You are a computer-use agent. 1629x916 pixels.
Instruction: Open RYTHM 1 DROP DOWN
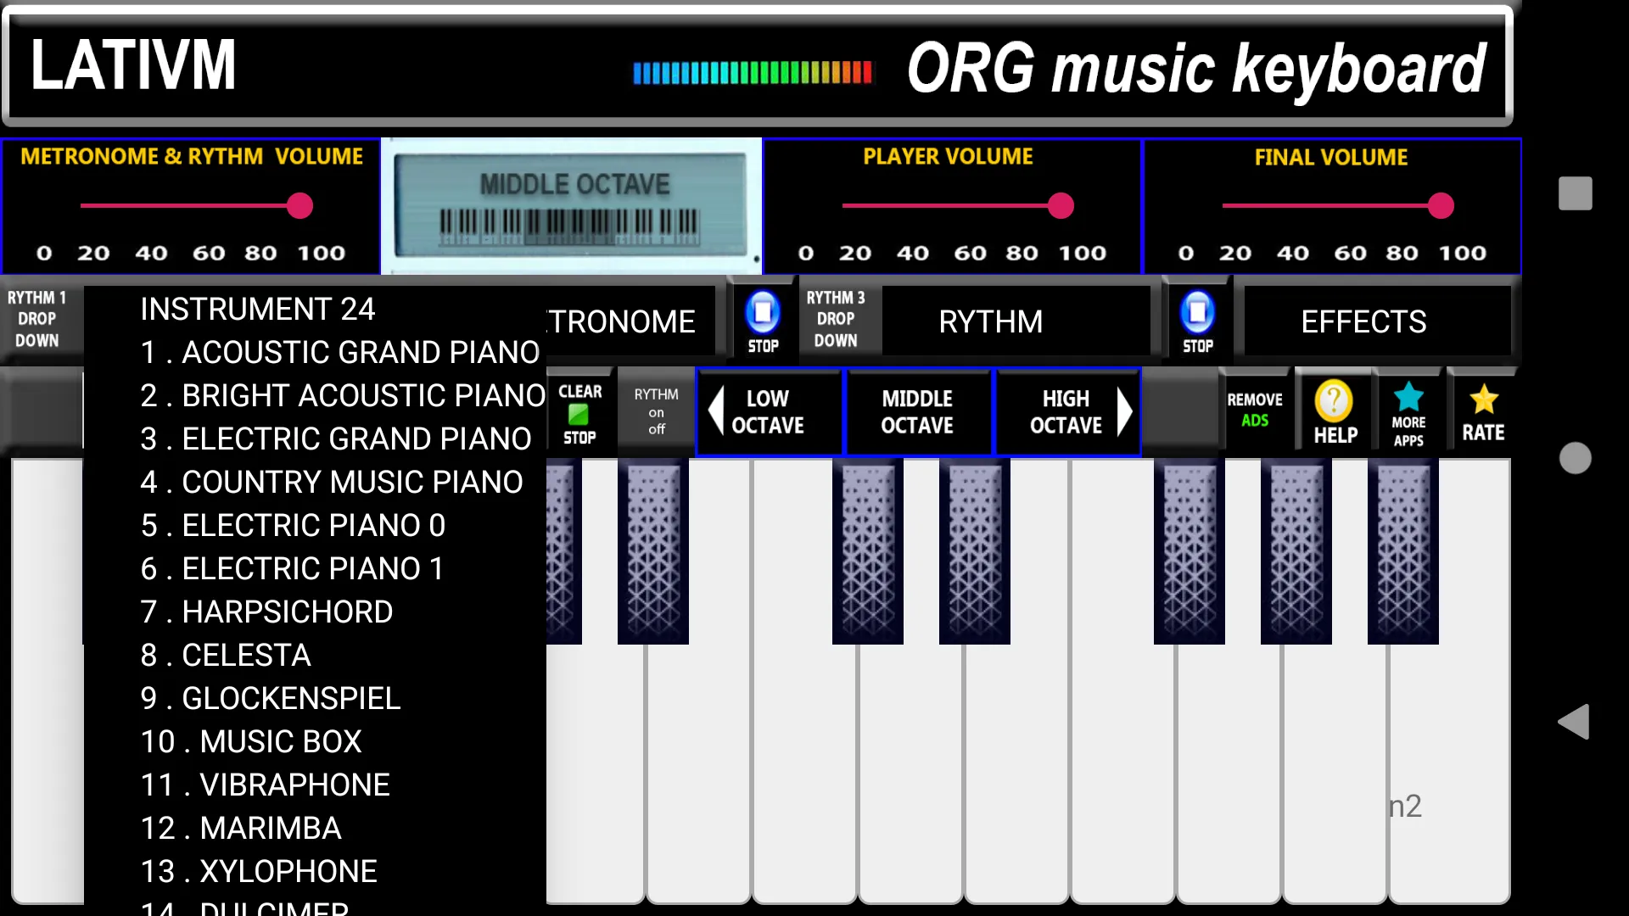(37, 319)
